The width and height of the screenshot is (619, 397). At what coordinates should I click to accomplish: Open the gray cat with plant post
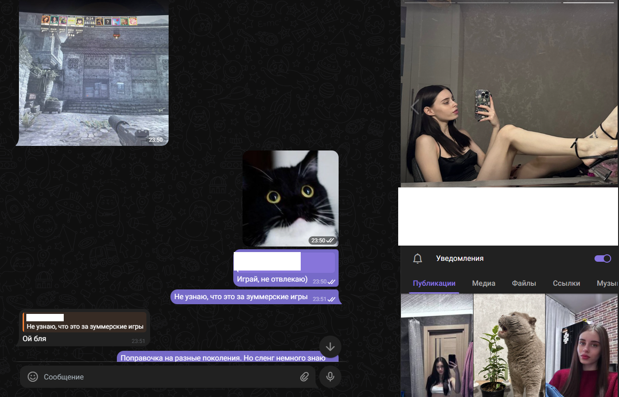click(x=509, y=345)
